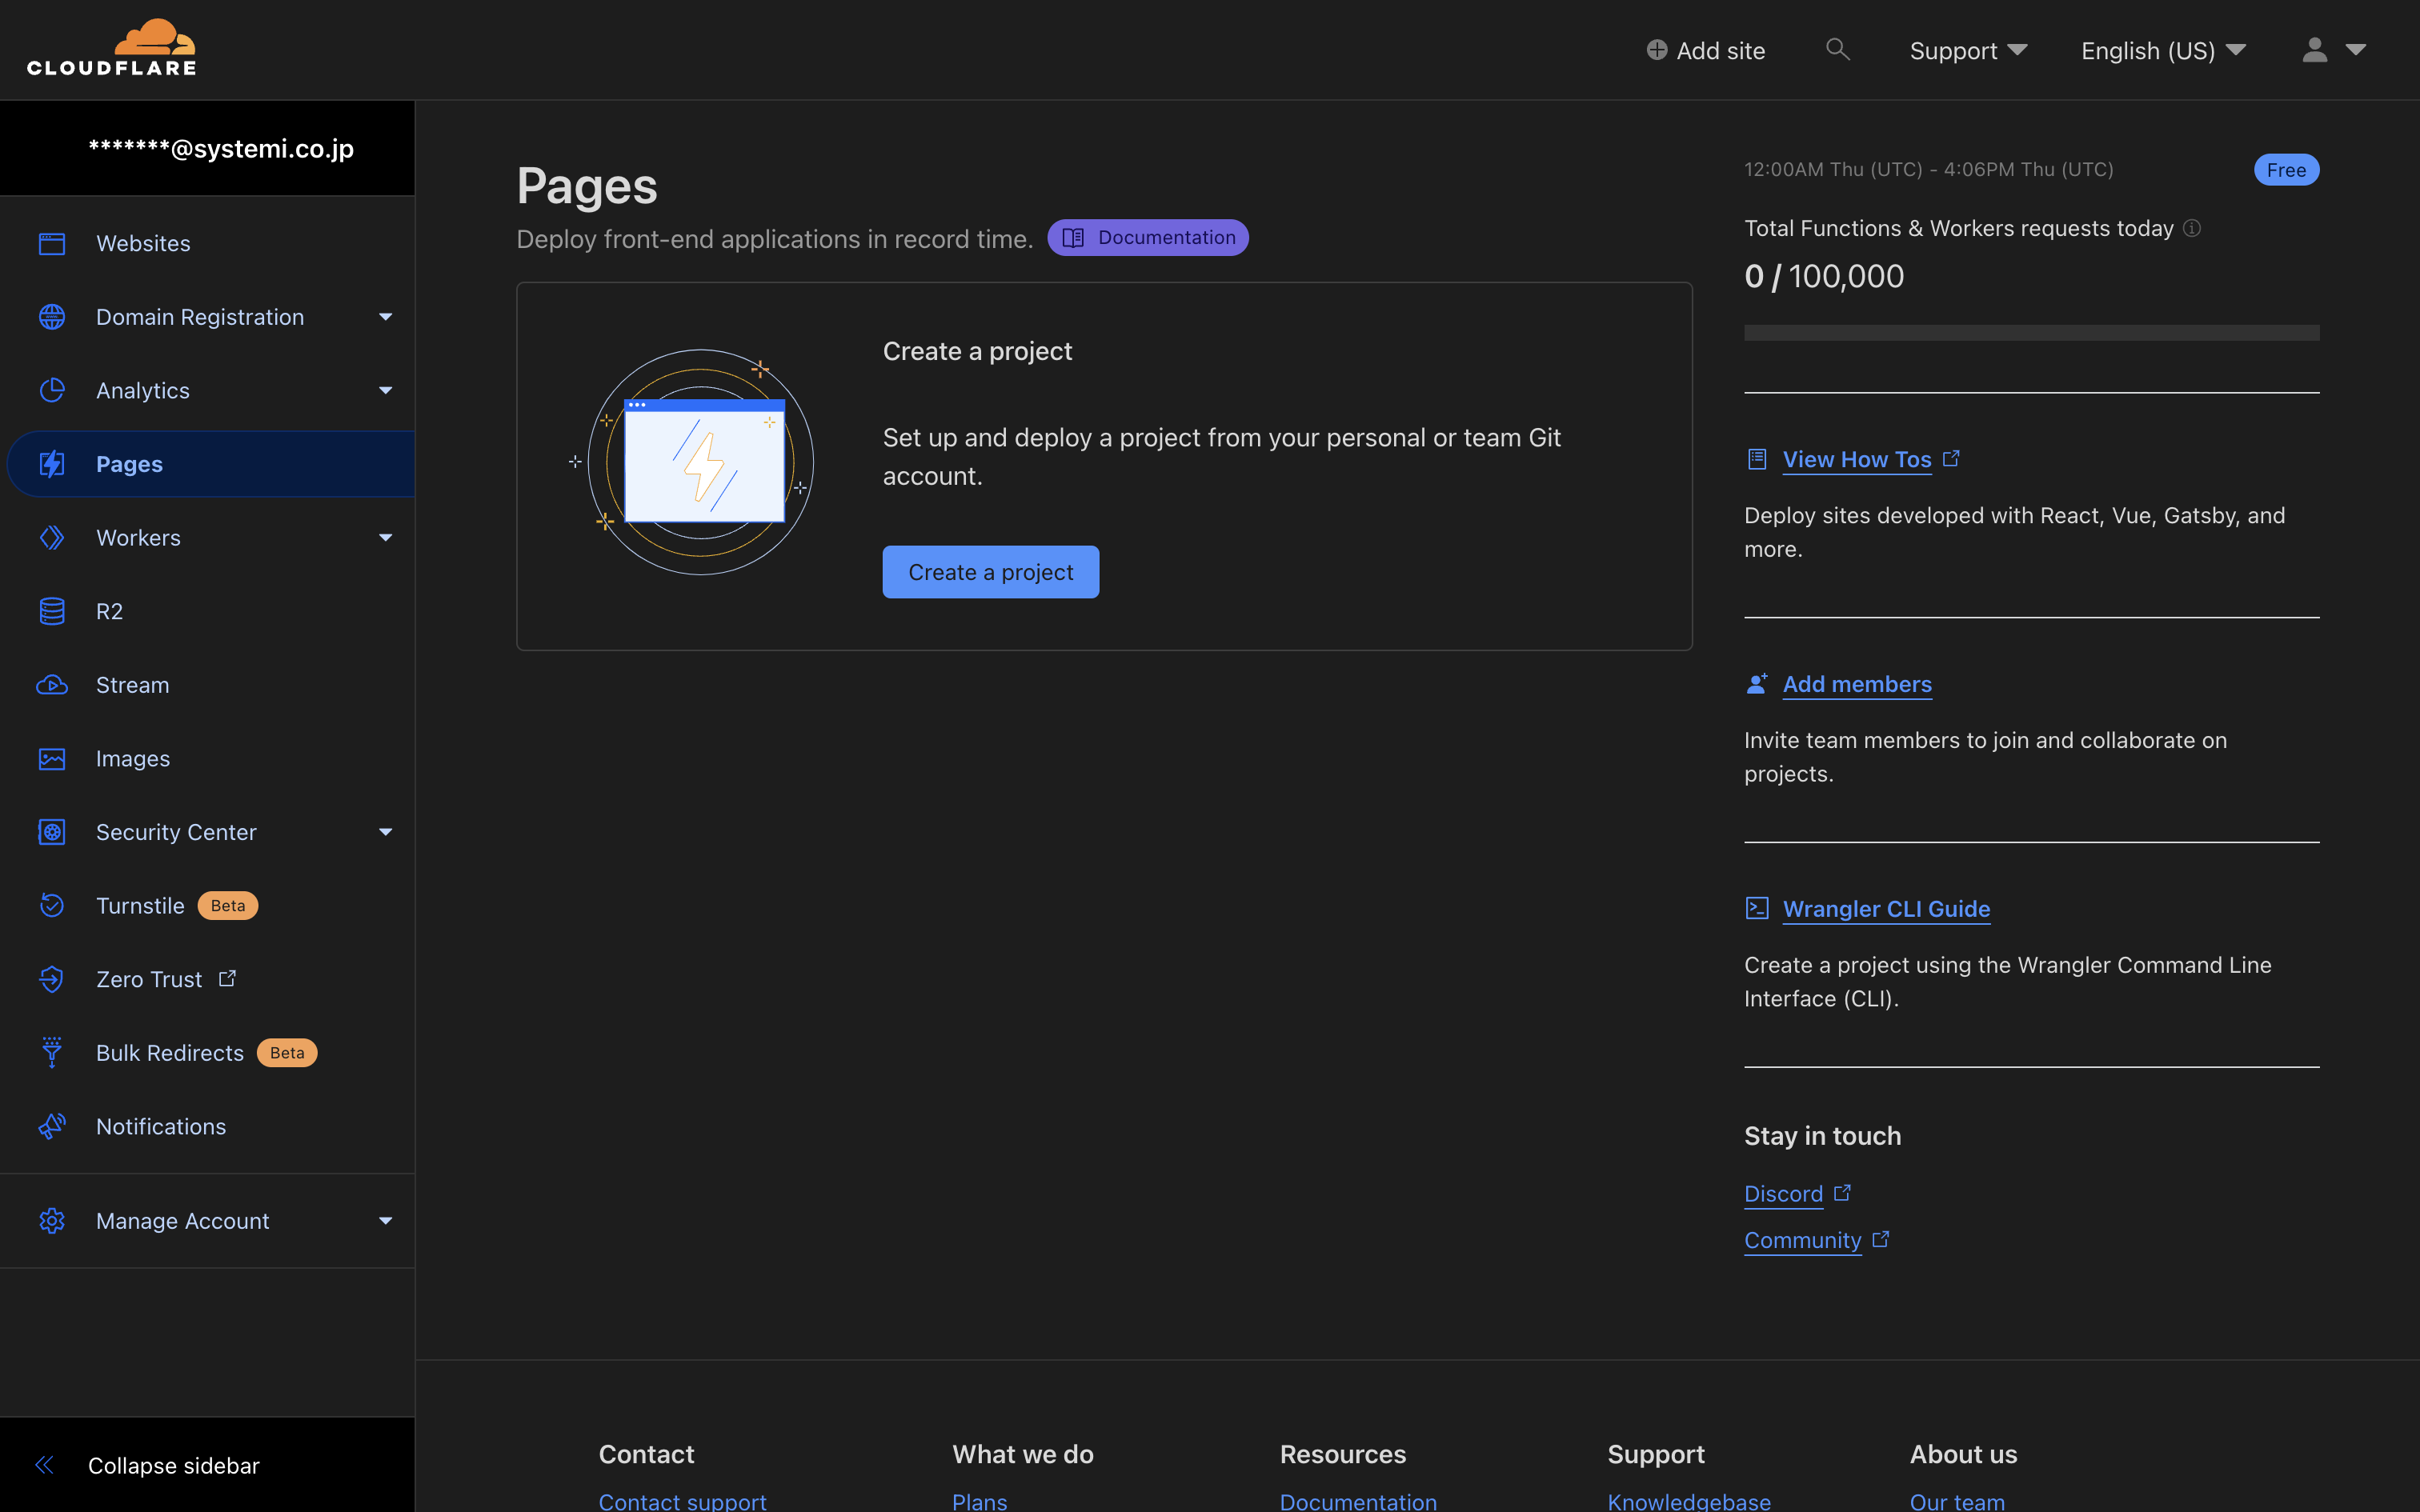Click the Manage Account gear icon
The image size is (2420, 1512).
(52, 1221)
